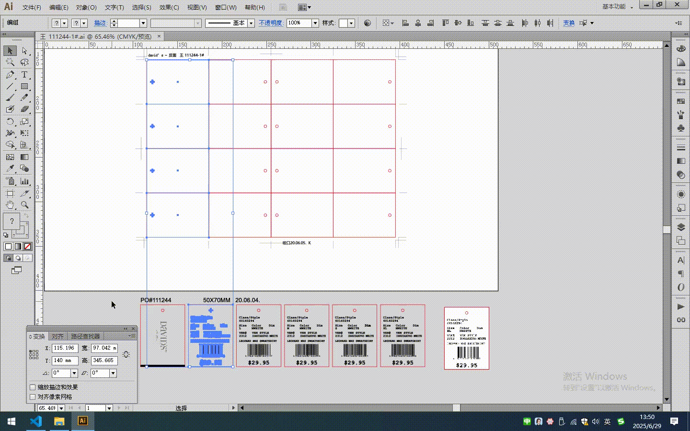Select the Hand pan tool
690x431 pixels.
coord(10,205)
